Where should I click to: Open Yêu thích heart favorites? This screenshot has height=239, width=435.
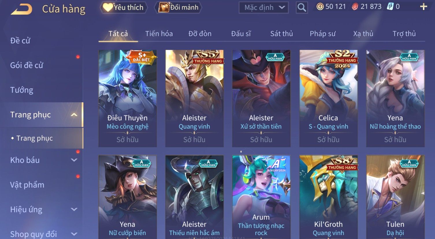pos(124,7)
